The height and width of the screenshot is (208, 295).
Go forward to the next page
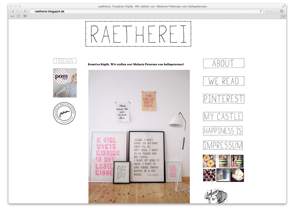click(x=18, y=11)
